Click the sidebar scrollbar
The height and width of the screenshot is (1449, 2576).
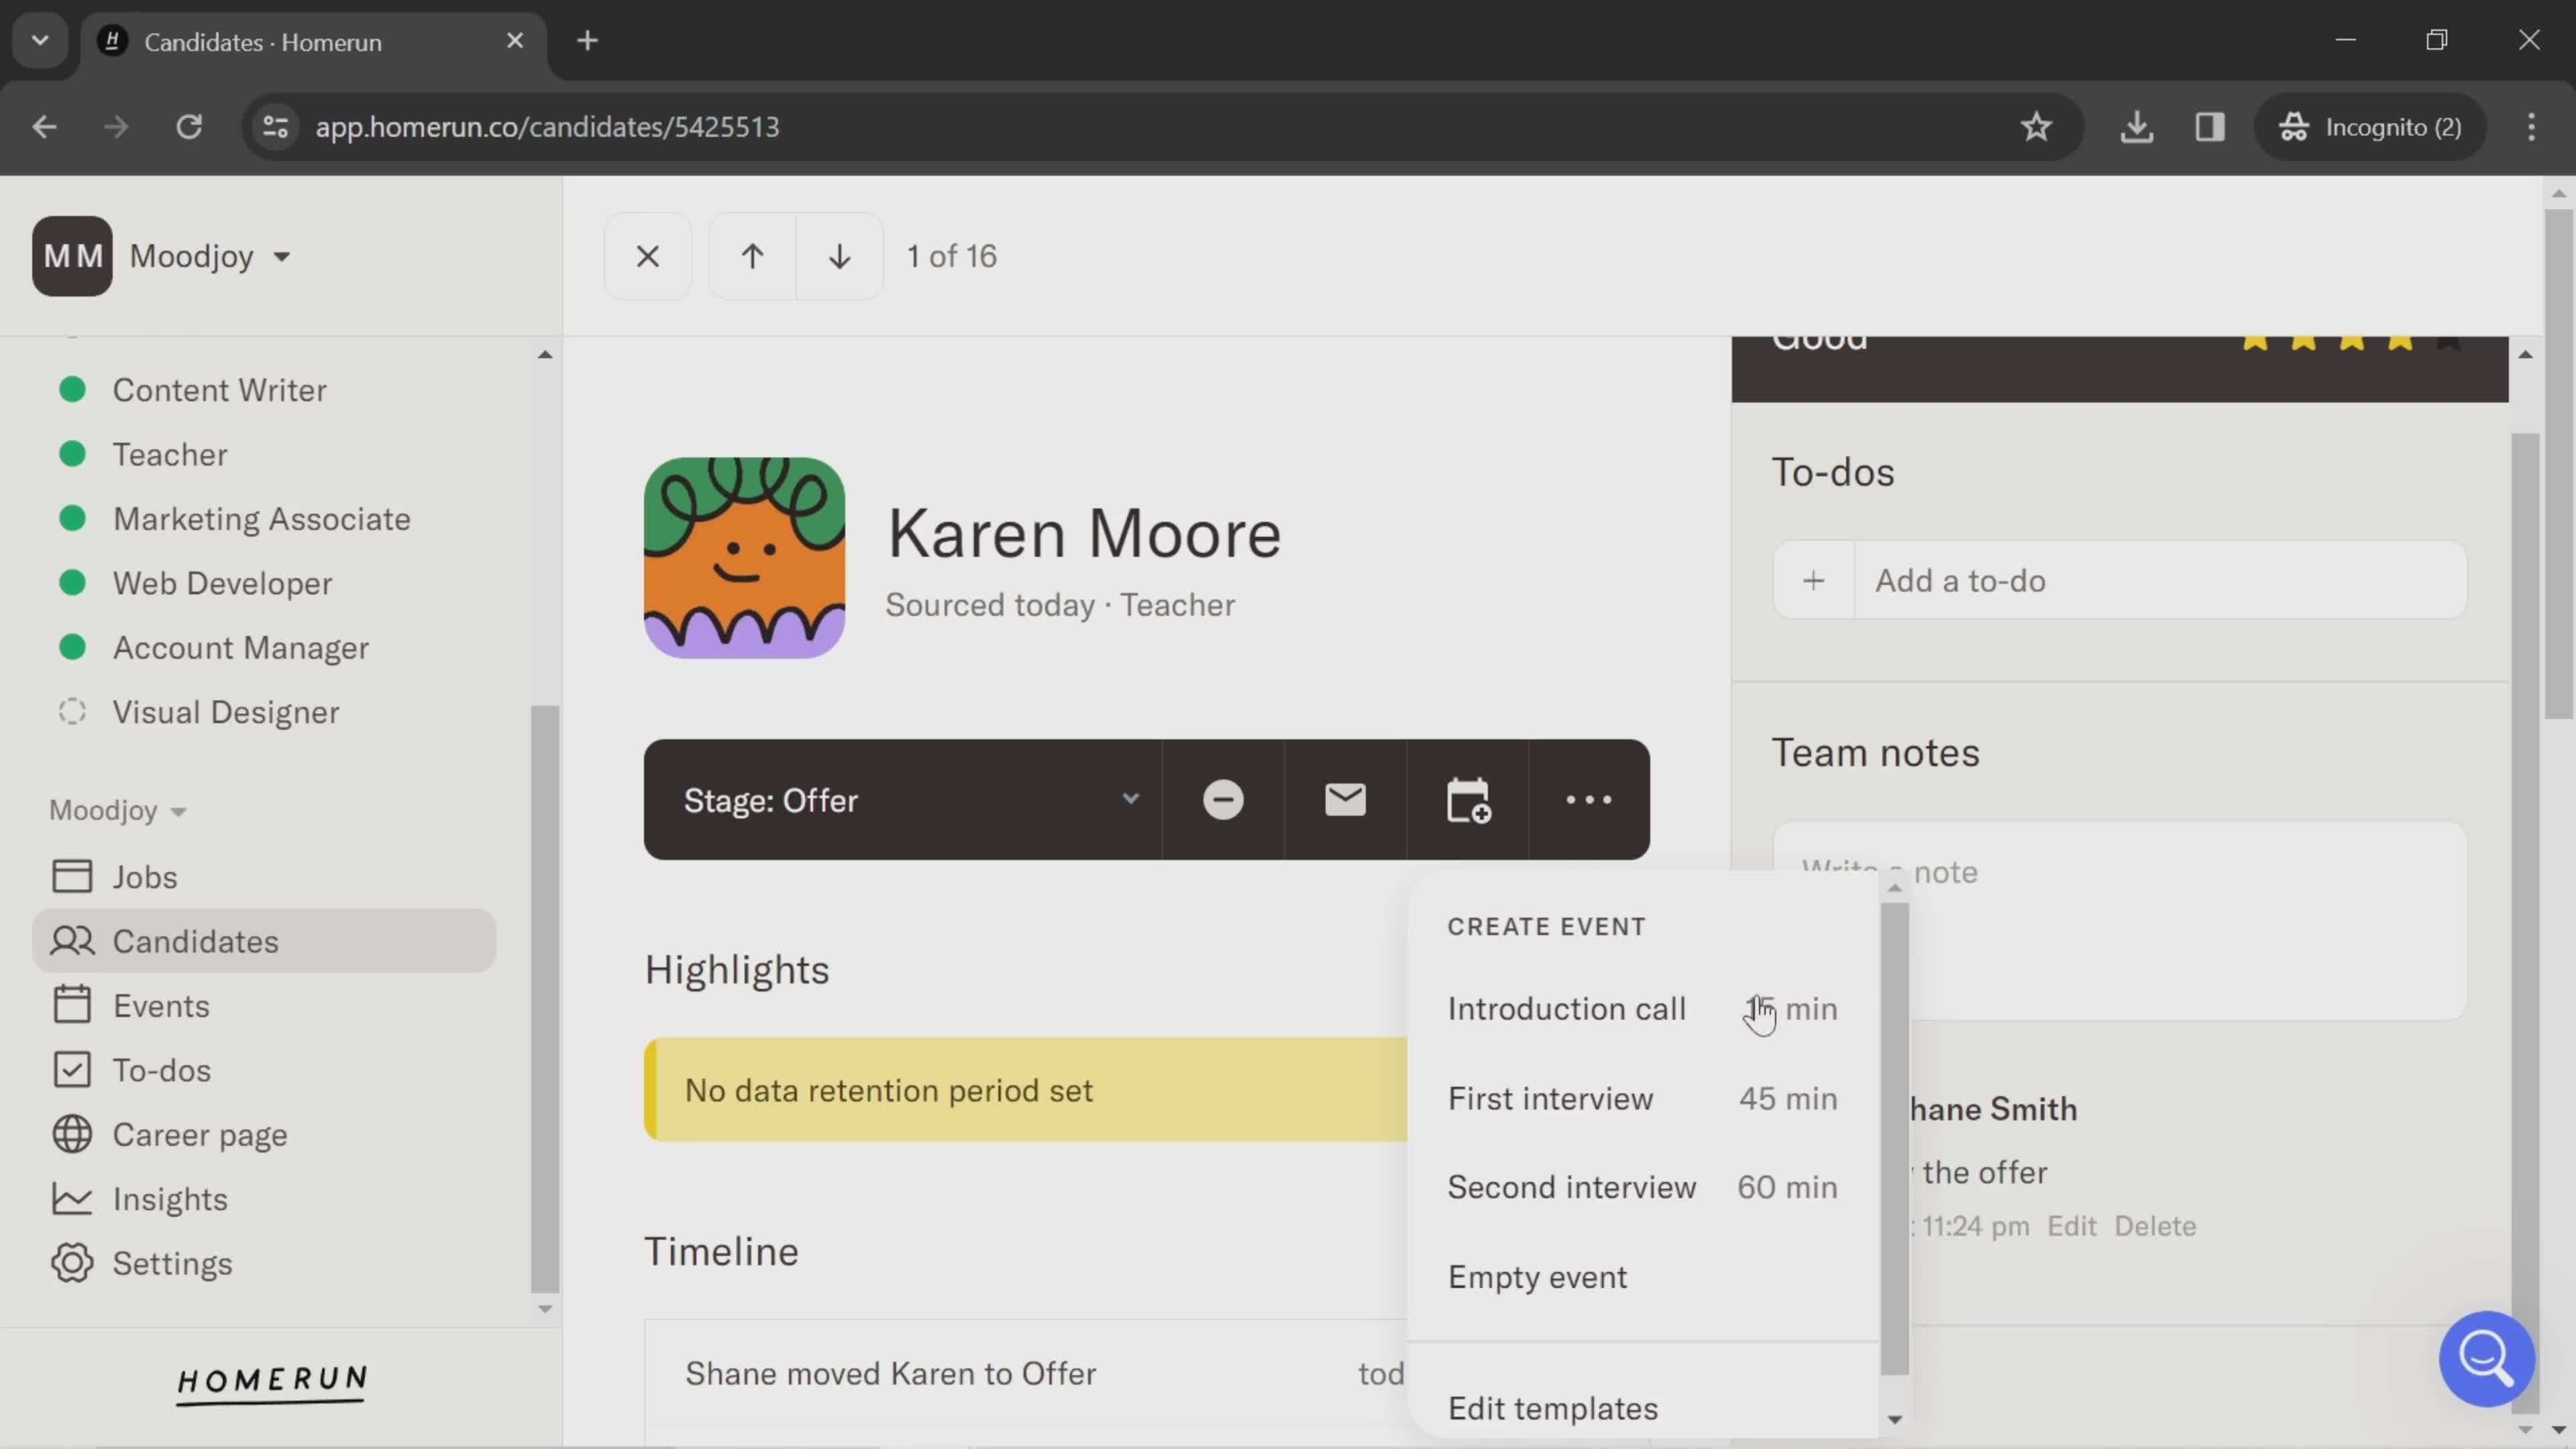pos(544,1000)
